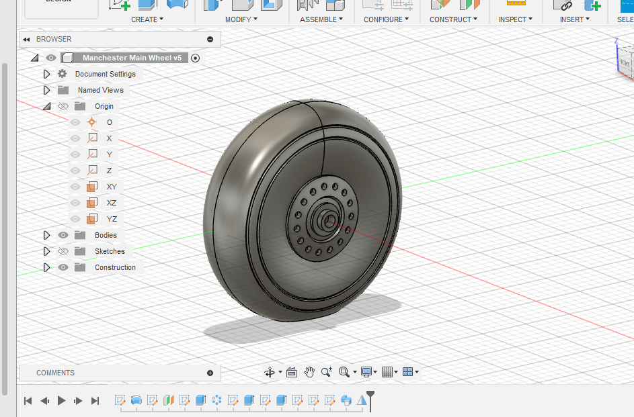
Task: Open the INSPECT menu
Action: pyautogui.click(x=516, y=19)
